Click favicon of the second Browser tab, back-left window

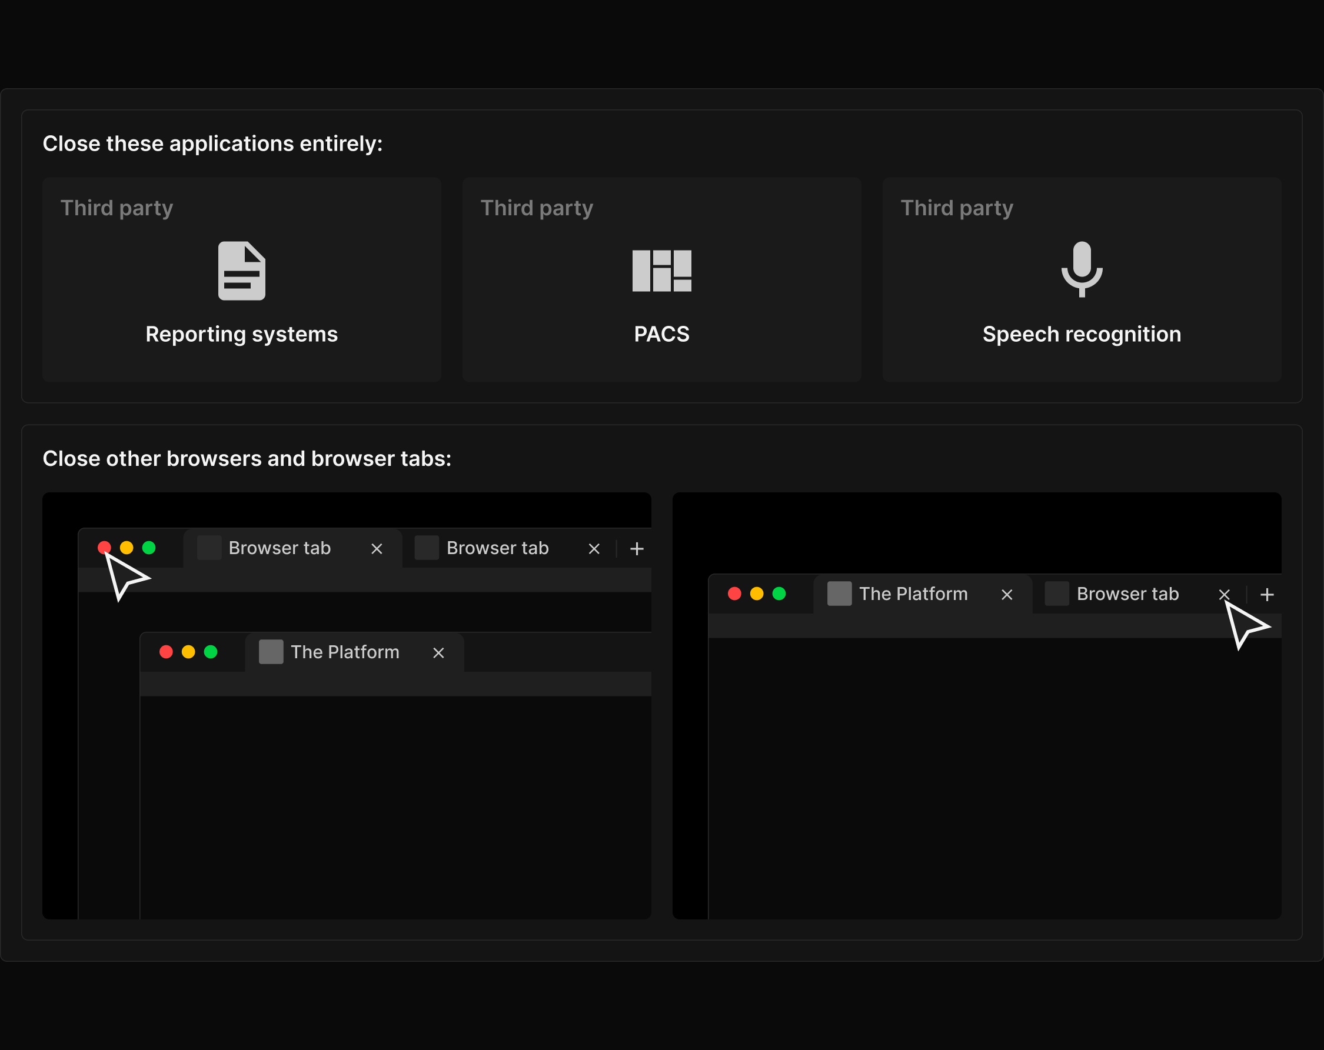427,548
